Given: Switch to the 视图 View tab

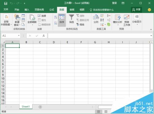Looking at the screenshot, I should coord(82,10).
